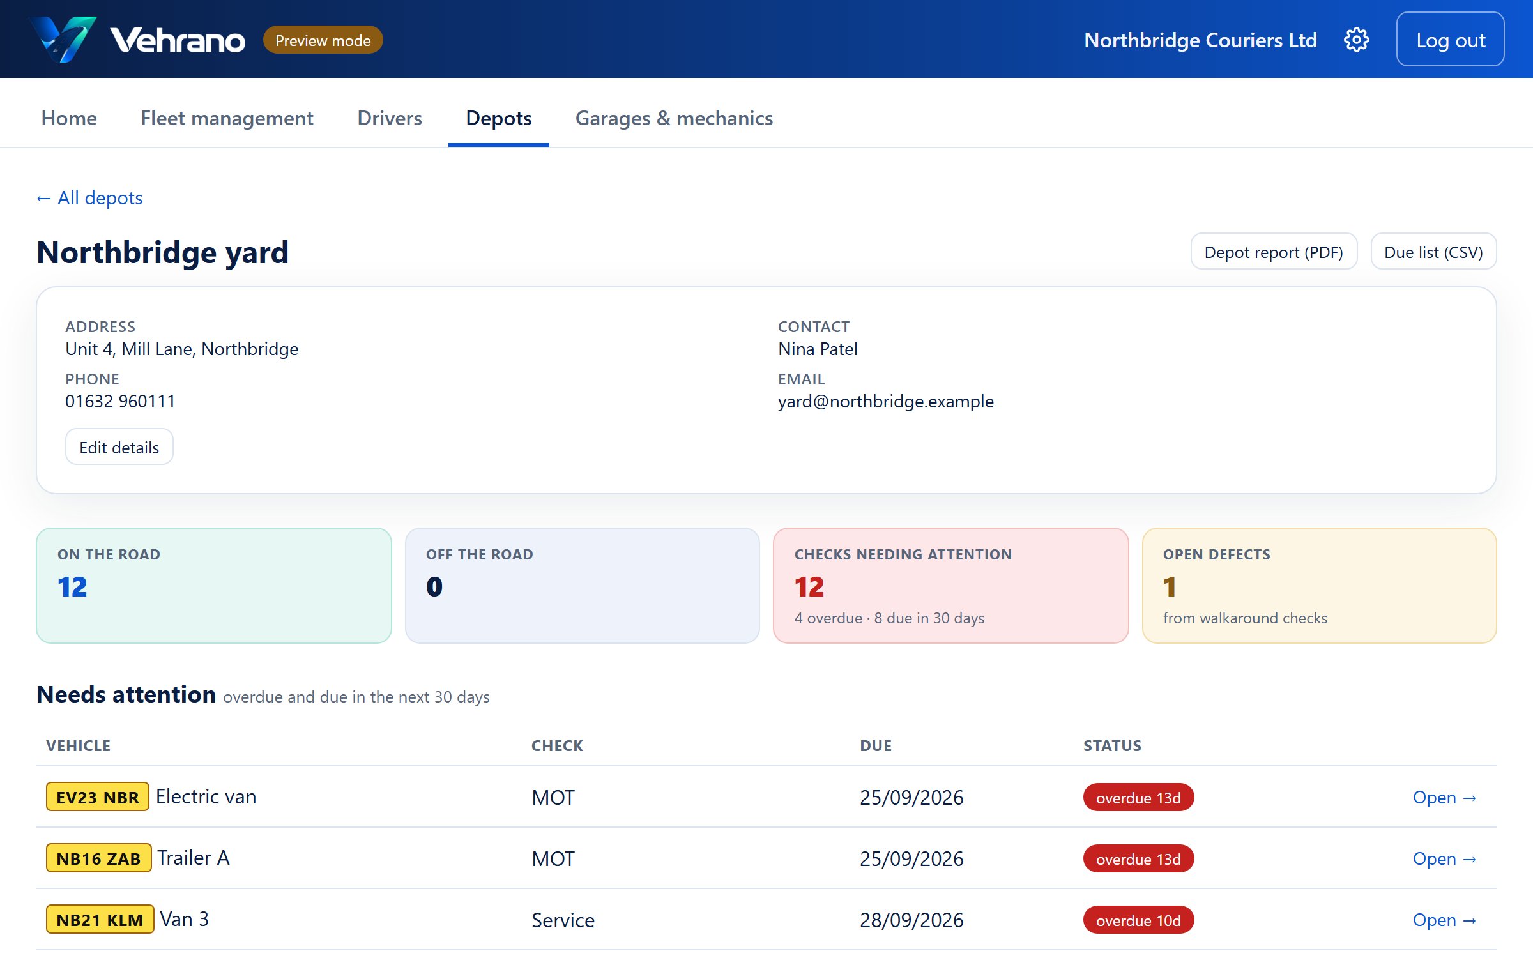Select the On the road card
Screen dimensions: 1533x958
pos(214,586)
